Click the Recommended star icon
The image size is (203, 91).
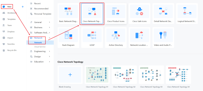(x=31, y=9)
